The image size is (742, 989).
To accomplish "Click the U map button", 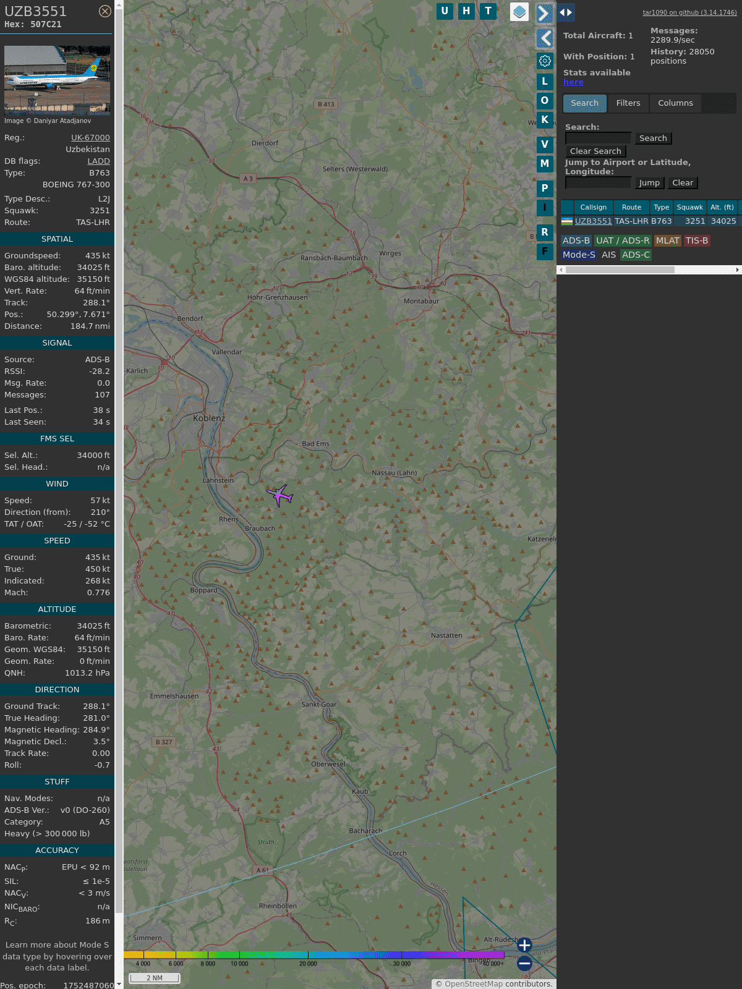I will [445, 11].
